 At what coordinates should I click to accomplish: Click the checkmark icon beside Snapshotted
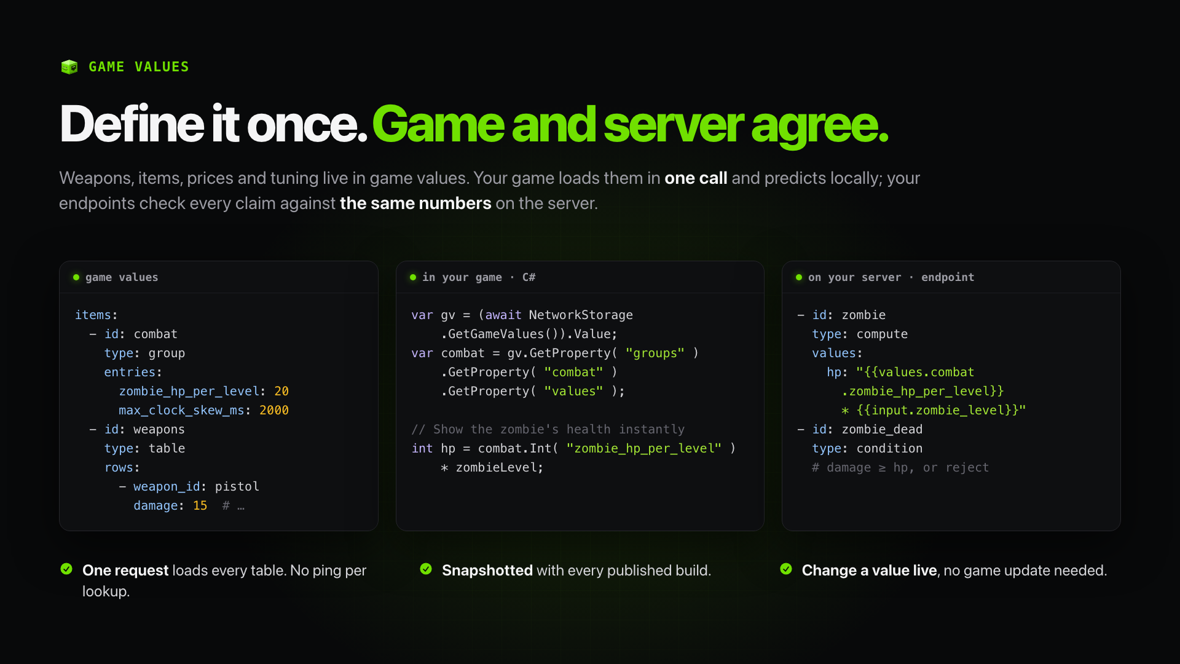pyautogui.click(x=426, y=569)
